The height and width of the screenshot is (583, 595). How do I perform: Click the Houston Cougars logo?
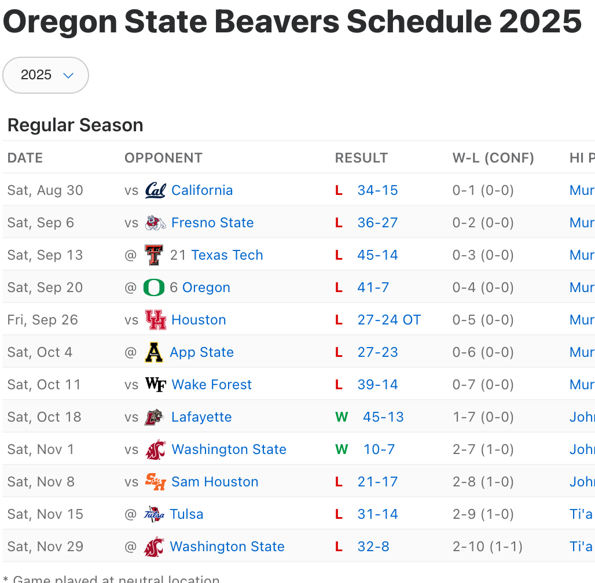coord(155,320)
